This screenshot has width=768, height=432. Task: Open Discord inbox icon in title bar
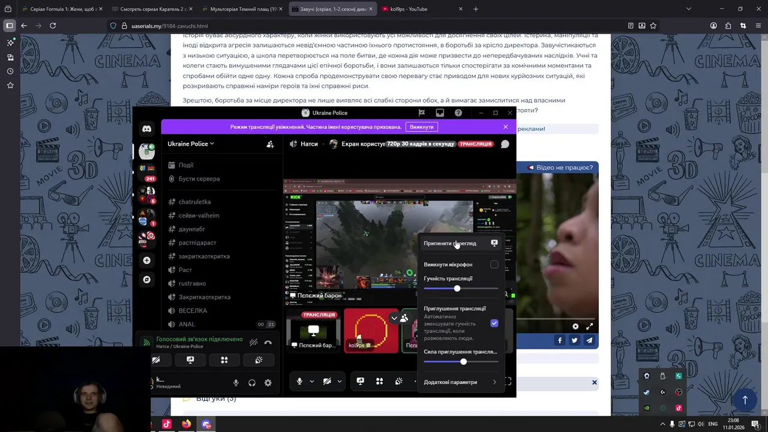click(x=440, y=113)
